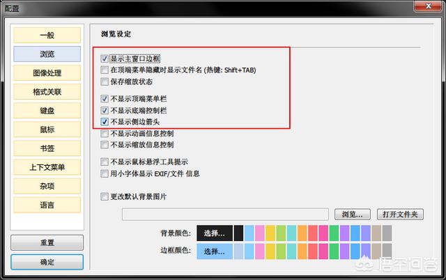Image resolution: width=446 pixels, height=280 pixels.
Task: Pick tan swatch in 背景颜色 row
Action: (x=376, y=233)
